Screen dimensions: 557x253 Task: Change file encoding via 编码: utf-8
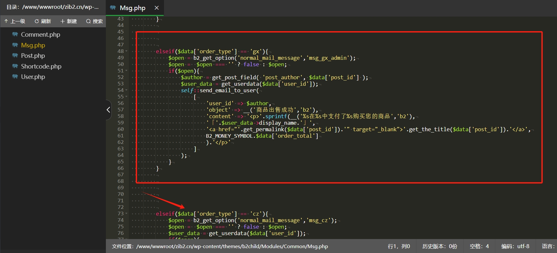coord(515,246)
